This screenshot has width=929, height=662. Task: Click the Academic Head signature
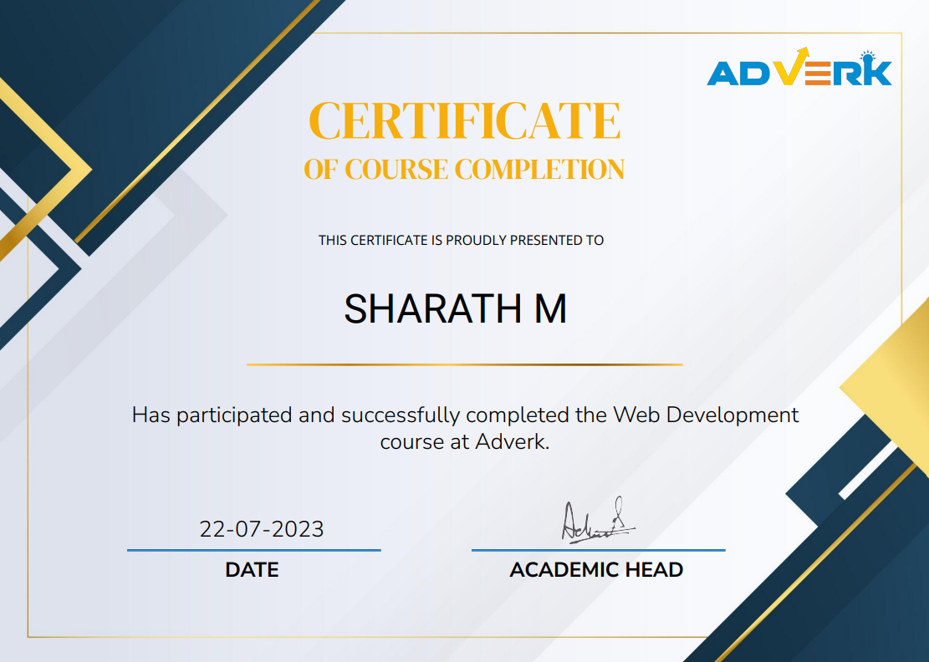click(597, 521)
